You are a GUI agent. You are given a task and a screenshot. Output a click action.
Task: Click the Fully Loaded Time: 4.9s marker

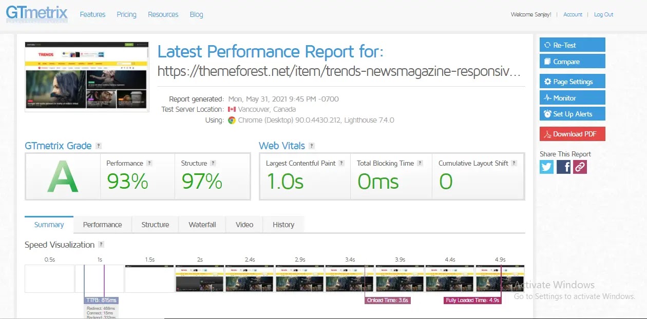click(x=472, y=300)
